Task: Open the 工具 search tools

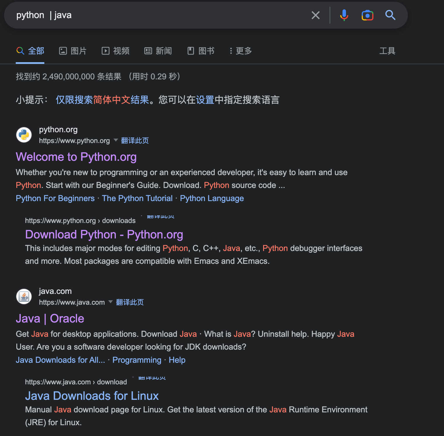Action: [387, 51]
